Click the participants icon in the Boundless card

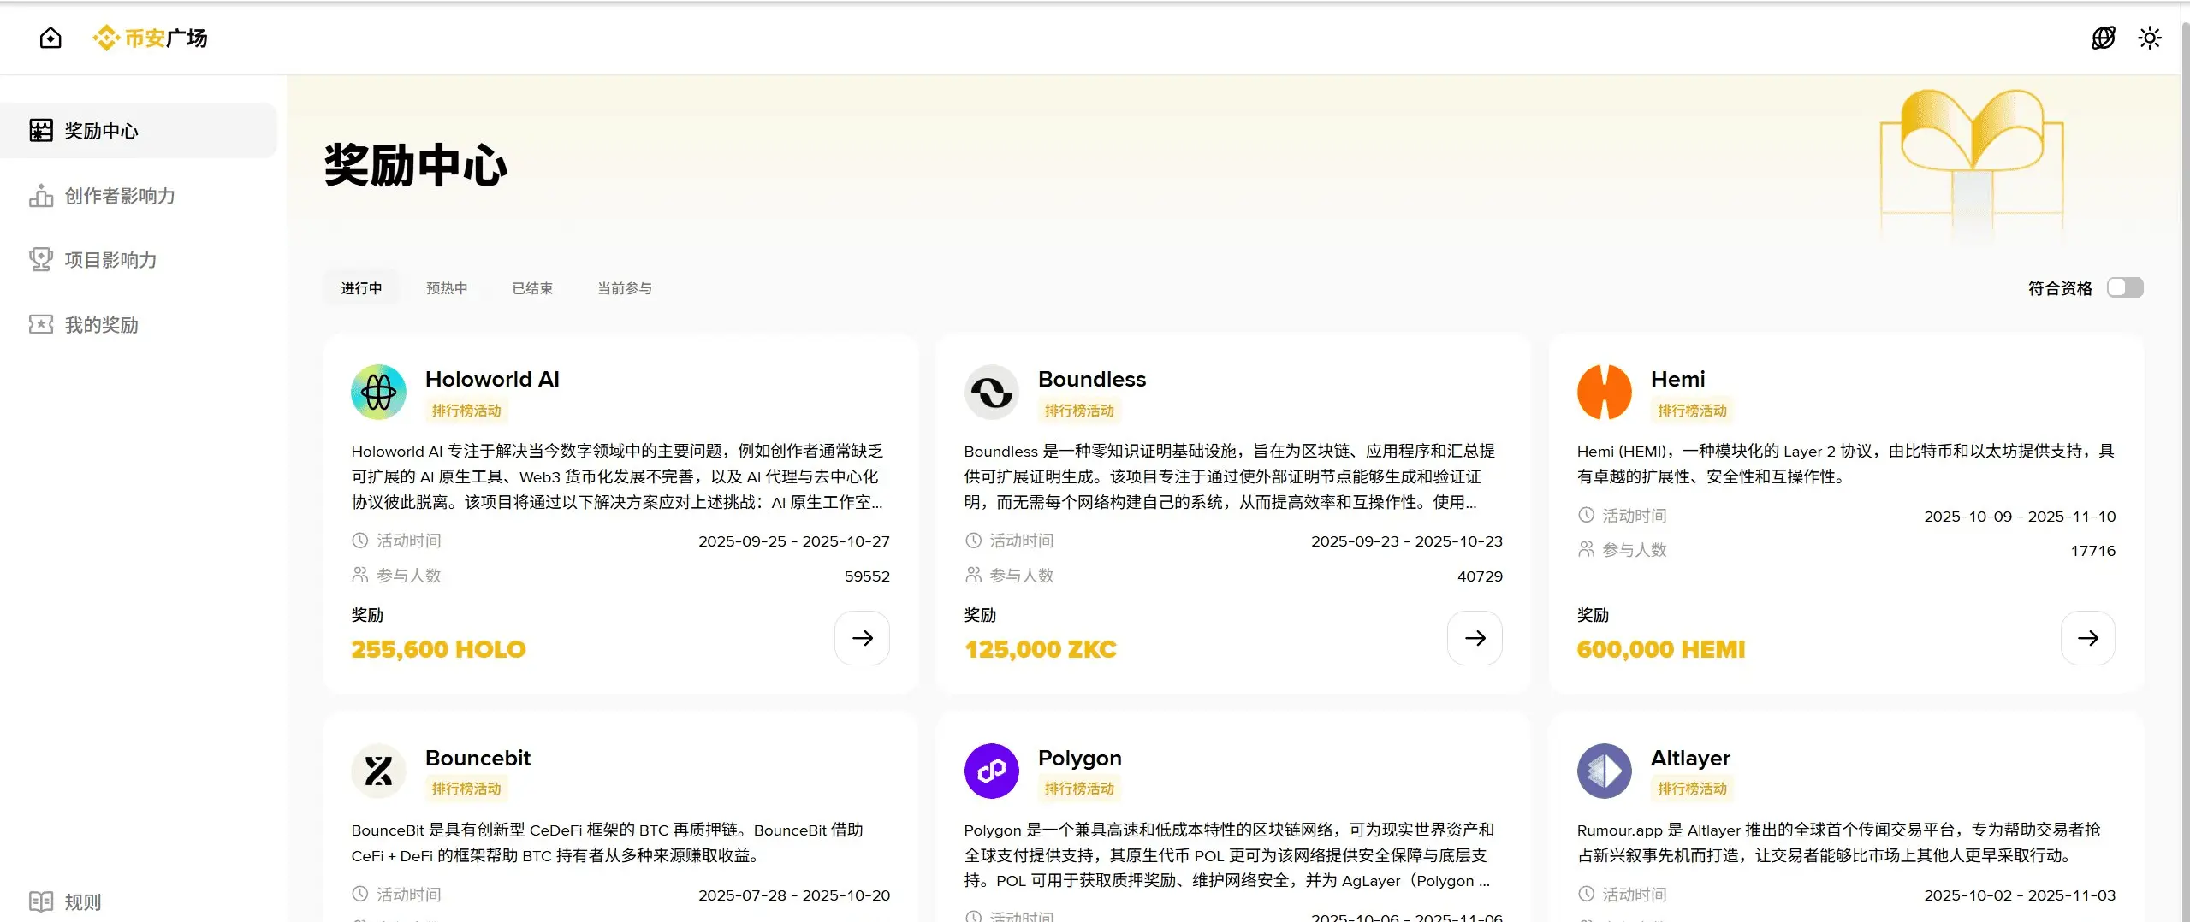click(973, 575)
